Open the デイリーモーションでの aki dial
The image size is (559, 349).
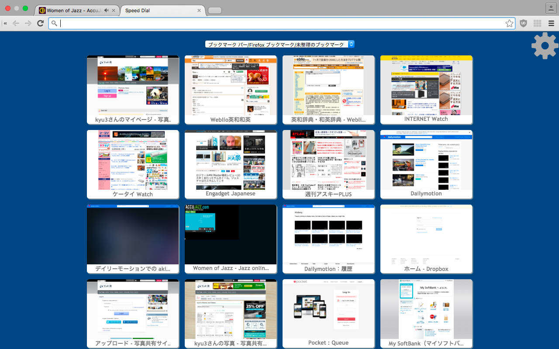[133, 239]
